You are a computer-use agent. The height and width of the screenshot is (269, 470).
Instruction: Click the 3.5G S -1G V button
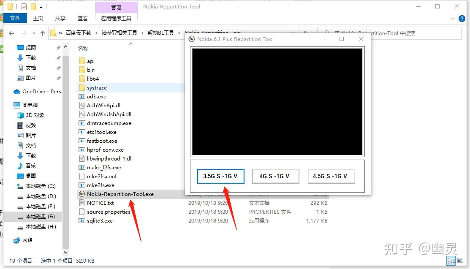[220, 176]
